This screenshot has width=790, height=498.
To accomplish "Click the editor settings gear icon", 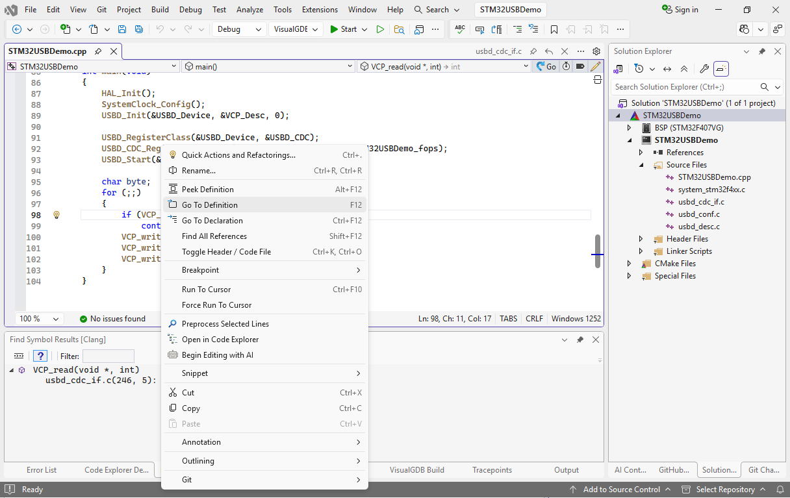I will coord(596,51).
